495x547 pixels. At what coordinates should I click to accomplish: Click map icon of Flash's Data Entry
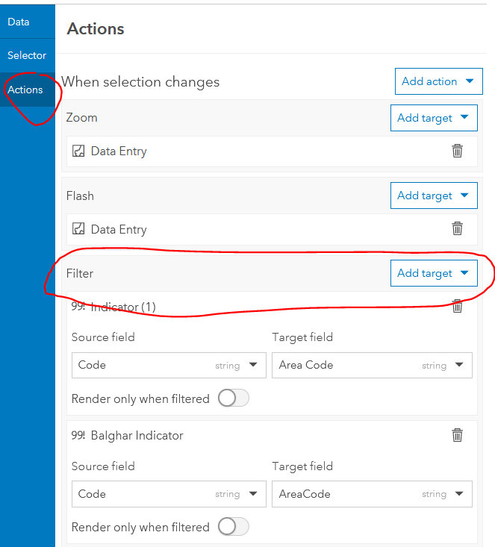point(78,229)
